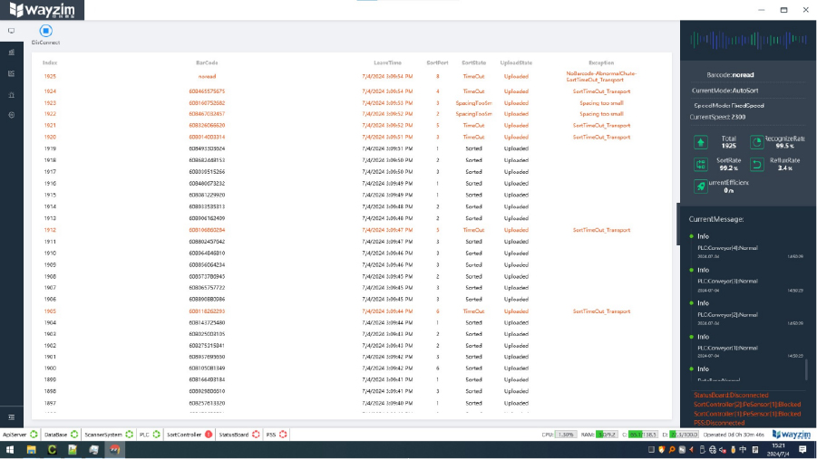Open the monitor view sidebar icon
The image size is (817, 459).
(12, 31)
